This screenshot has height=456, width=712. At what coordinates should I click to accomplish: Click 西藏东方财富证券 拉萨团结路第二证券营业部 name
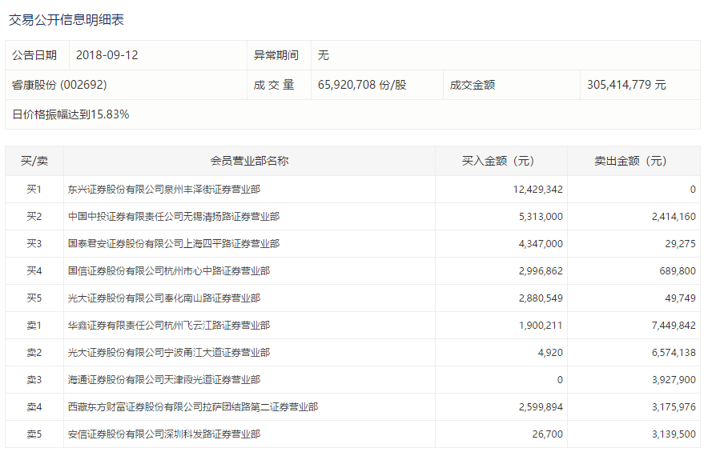click(x=193, y=407)
